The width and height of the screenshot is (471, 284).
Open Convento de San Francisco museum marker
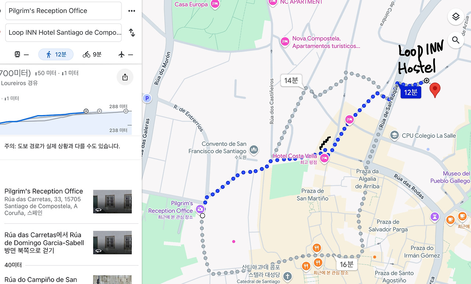point(254,150)
